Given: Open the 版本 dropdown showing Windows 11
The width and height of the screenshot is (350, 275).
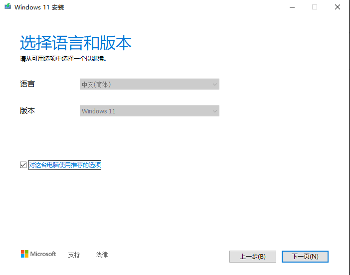Looking at the screenshot, I should click(x=150, y=111).
